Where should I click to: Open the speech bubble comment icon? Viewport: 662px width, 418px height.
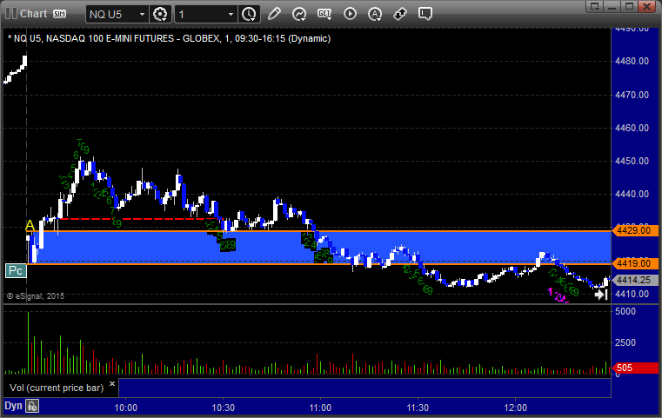pyautogui.click(x=425, y=14)
